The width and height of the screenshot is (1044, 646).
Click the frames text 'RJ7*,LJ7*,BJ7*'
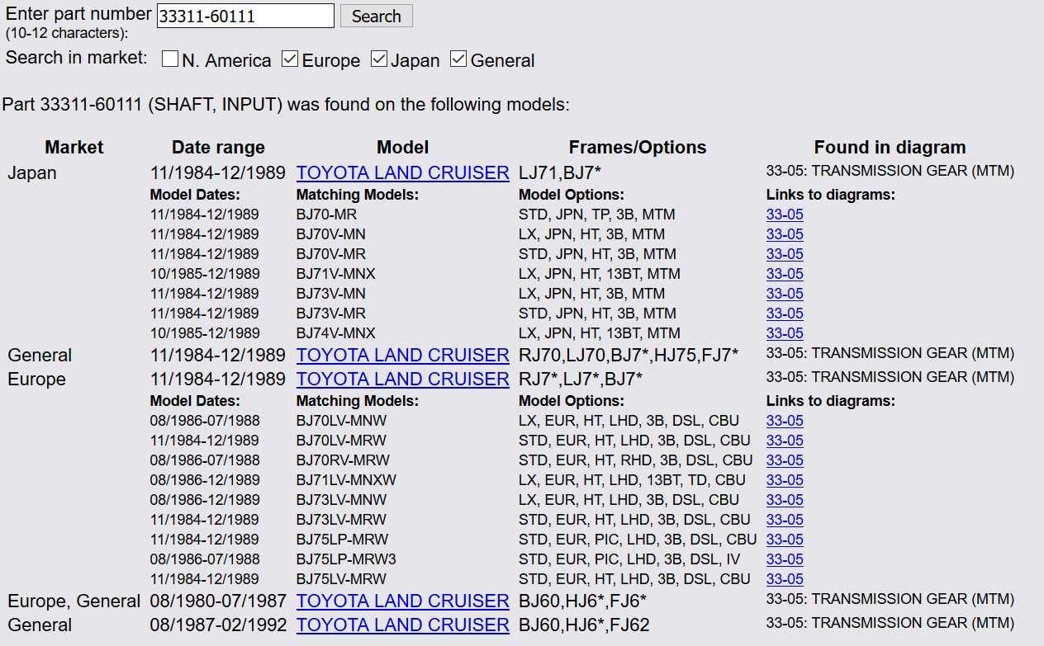coord(581,380)
